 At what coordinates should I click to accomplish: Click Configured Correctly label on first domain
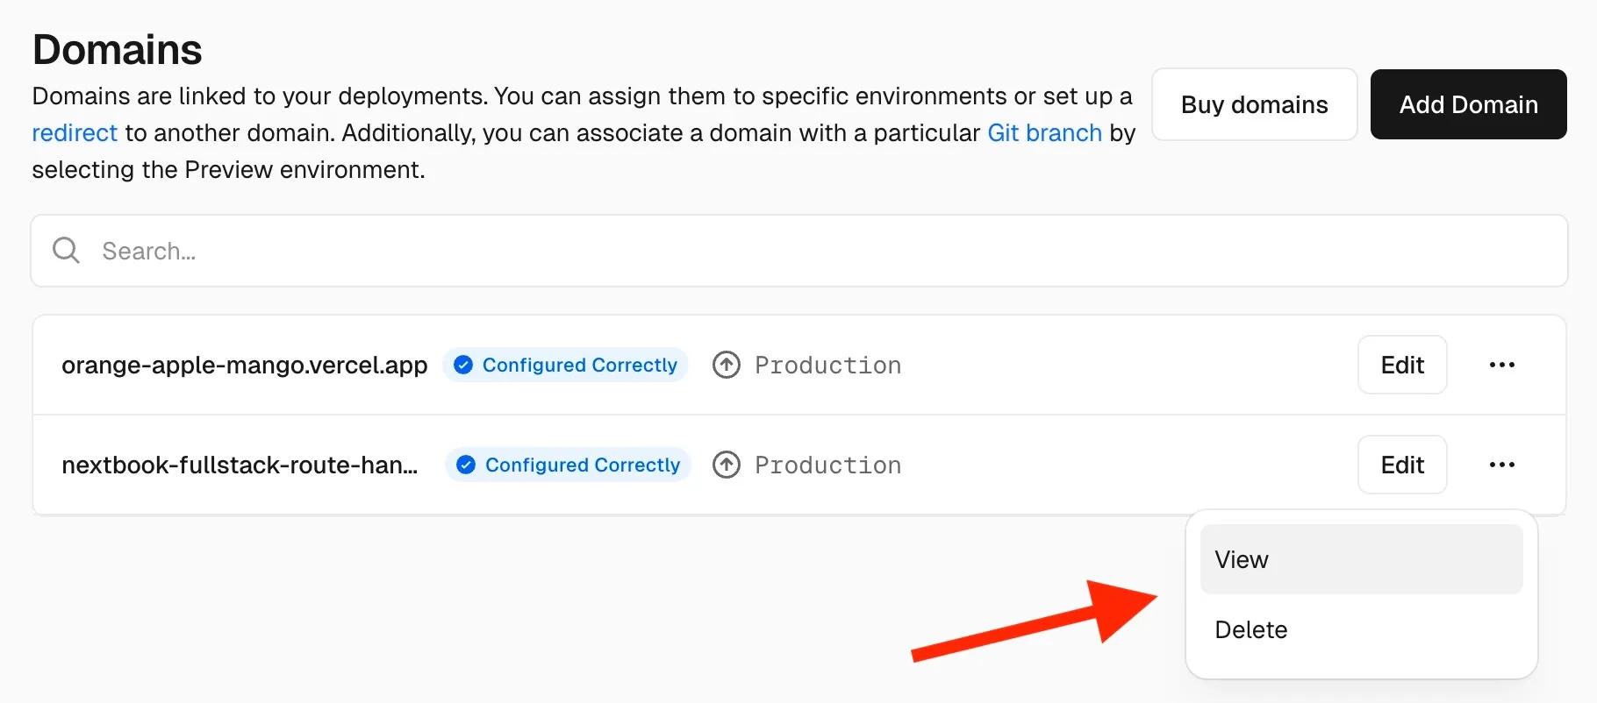coord(580,365)
